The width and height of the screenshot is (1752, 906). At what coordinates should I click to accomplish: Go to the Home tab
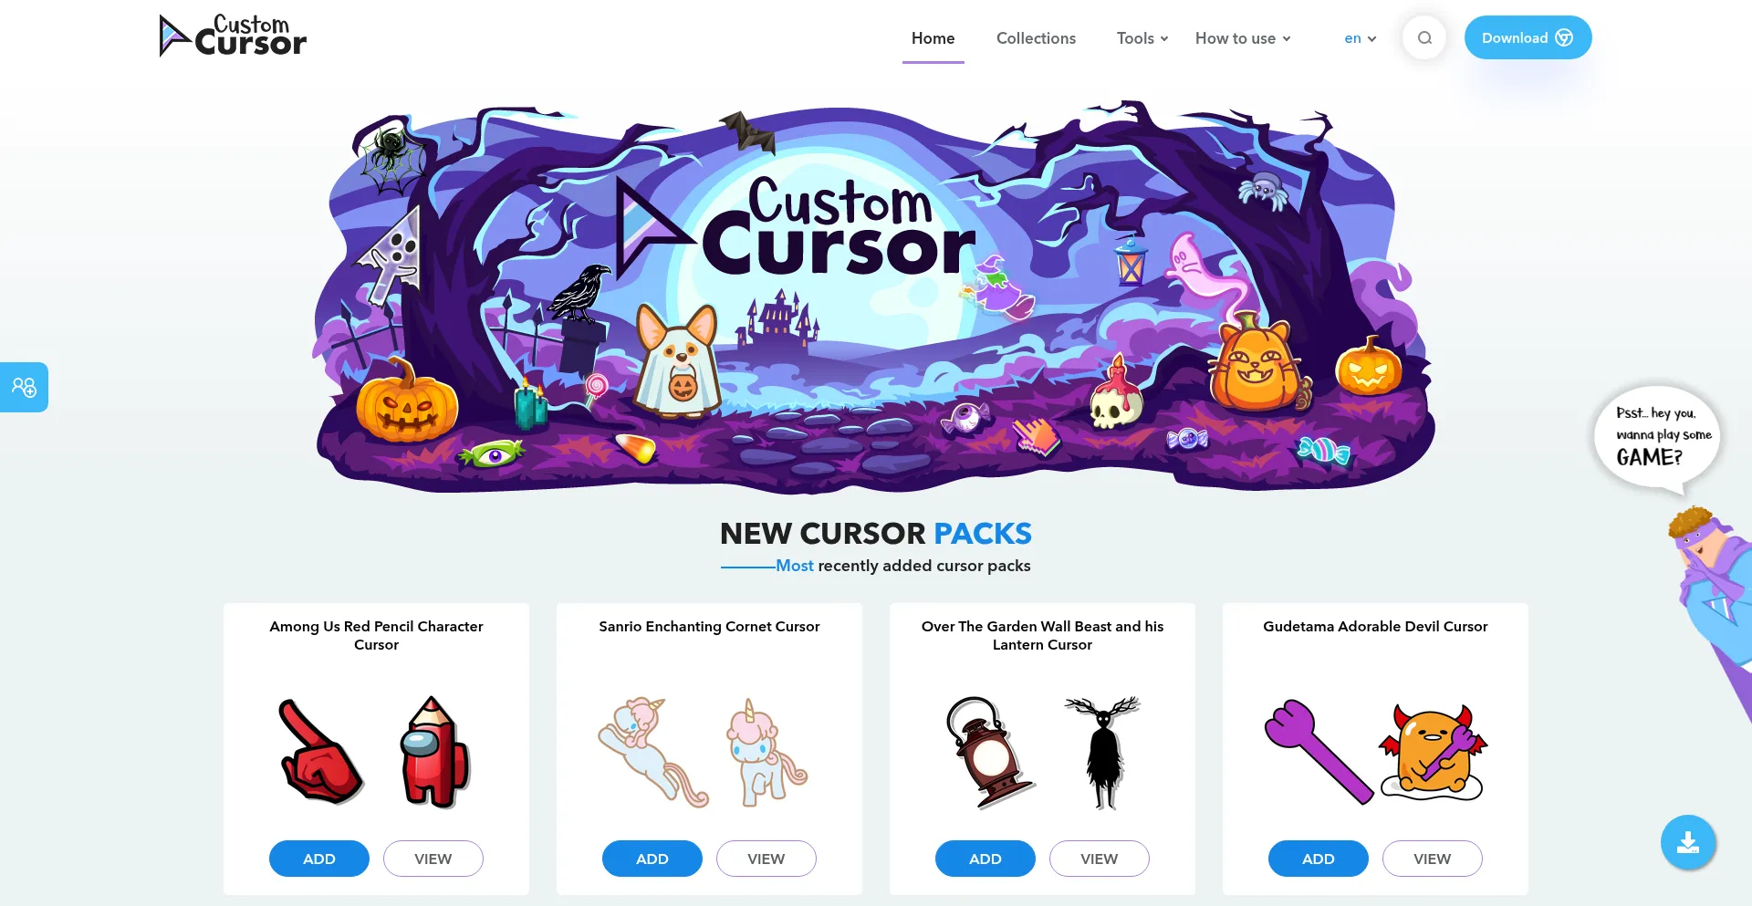pos(933,38)
